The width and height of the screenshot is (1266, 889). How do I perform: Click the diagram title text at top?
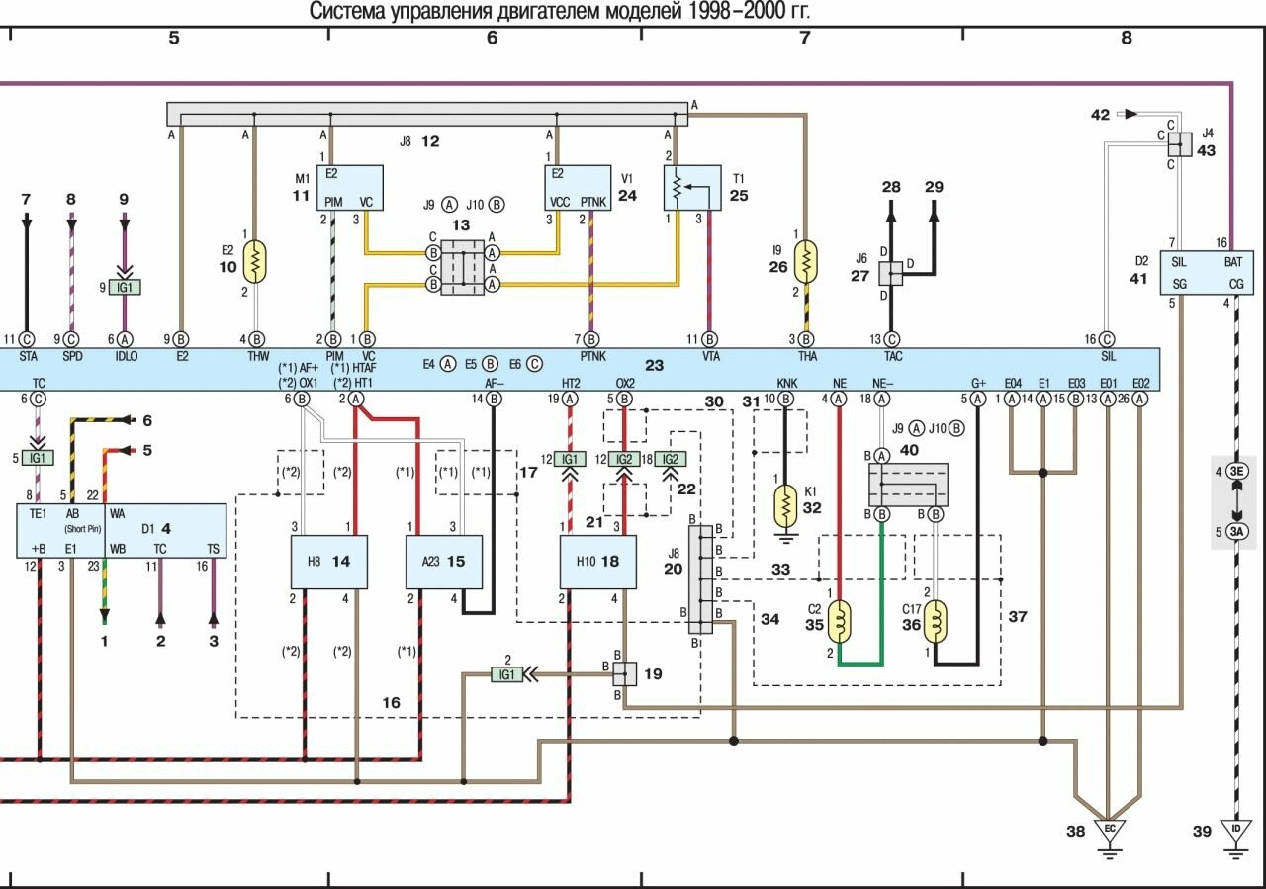coord(567,12)
